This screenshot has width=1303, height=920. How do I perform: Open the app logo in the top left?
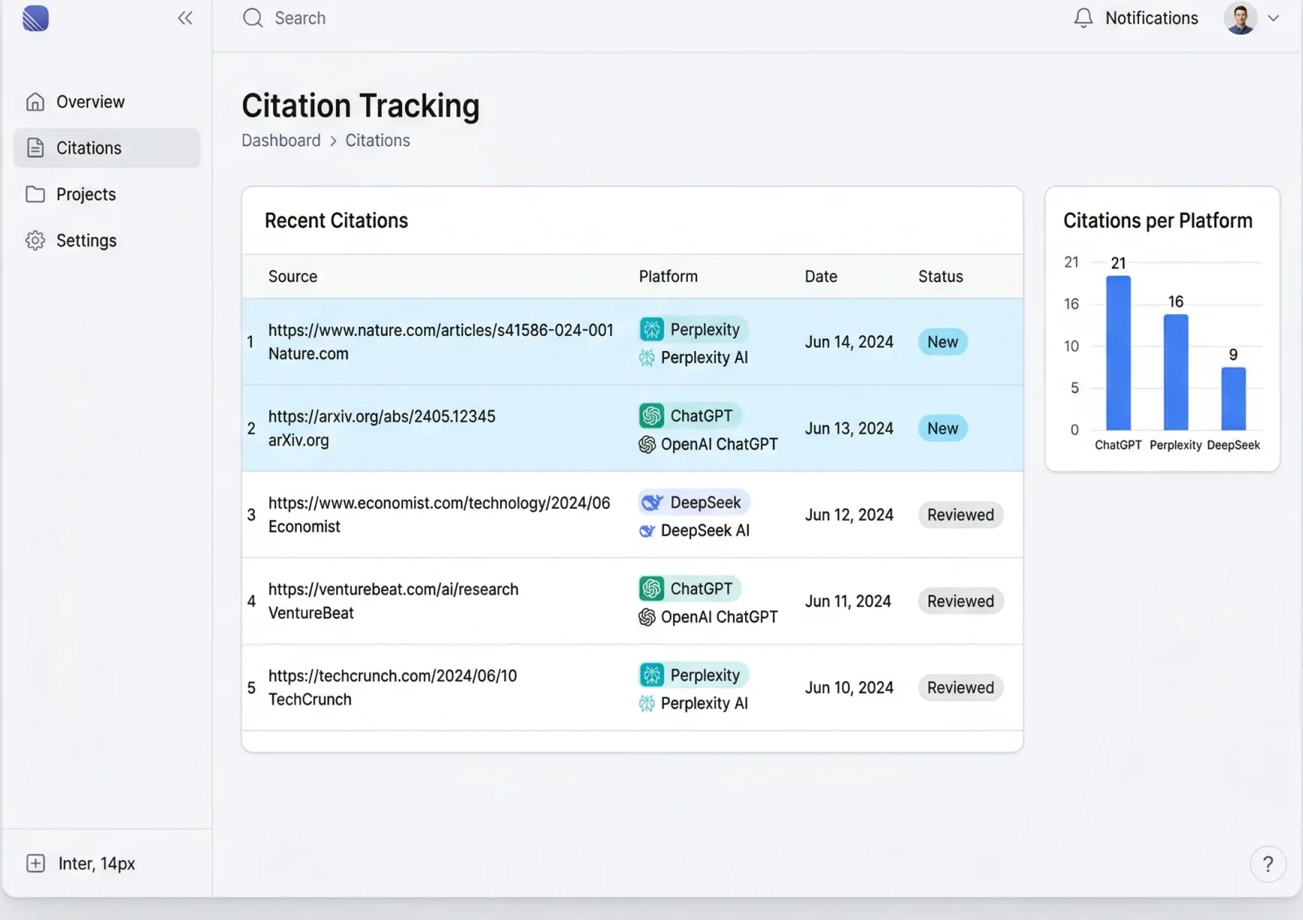pyautogui.click(x=35, y=18)
